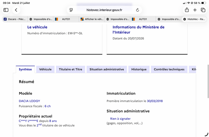The image size is (209, 137).
Task: Close the HistoVec tab
Action: tap(185, 19)
